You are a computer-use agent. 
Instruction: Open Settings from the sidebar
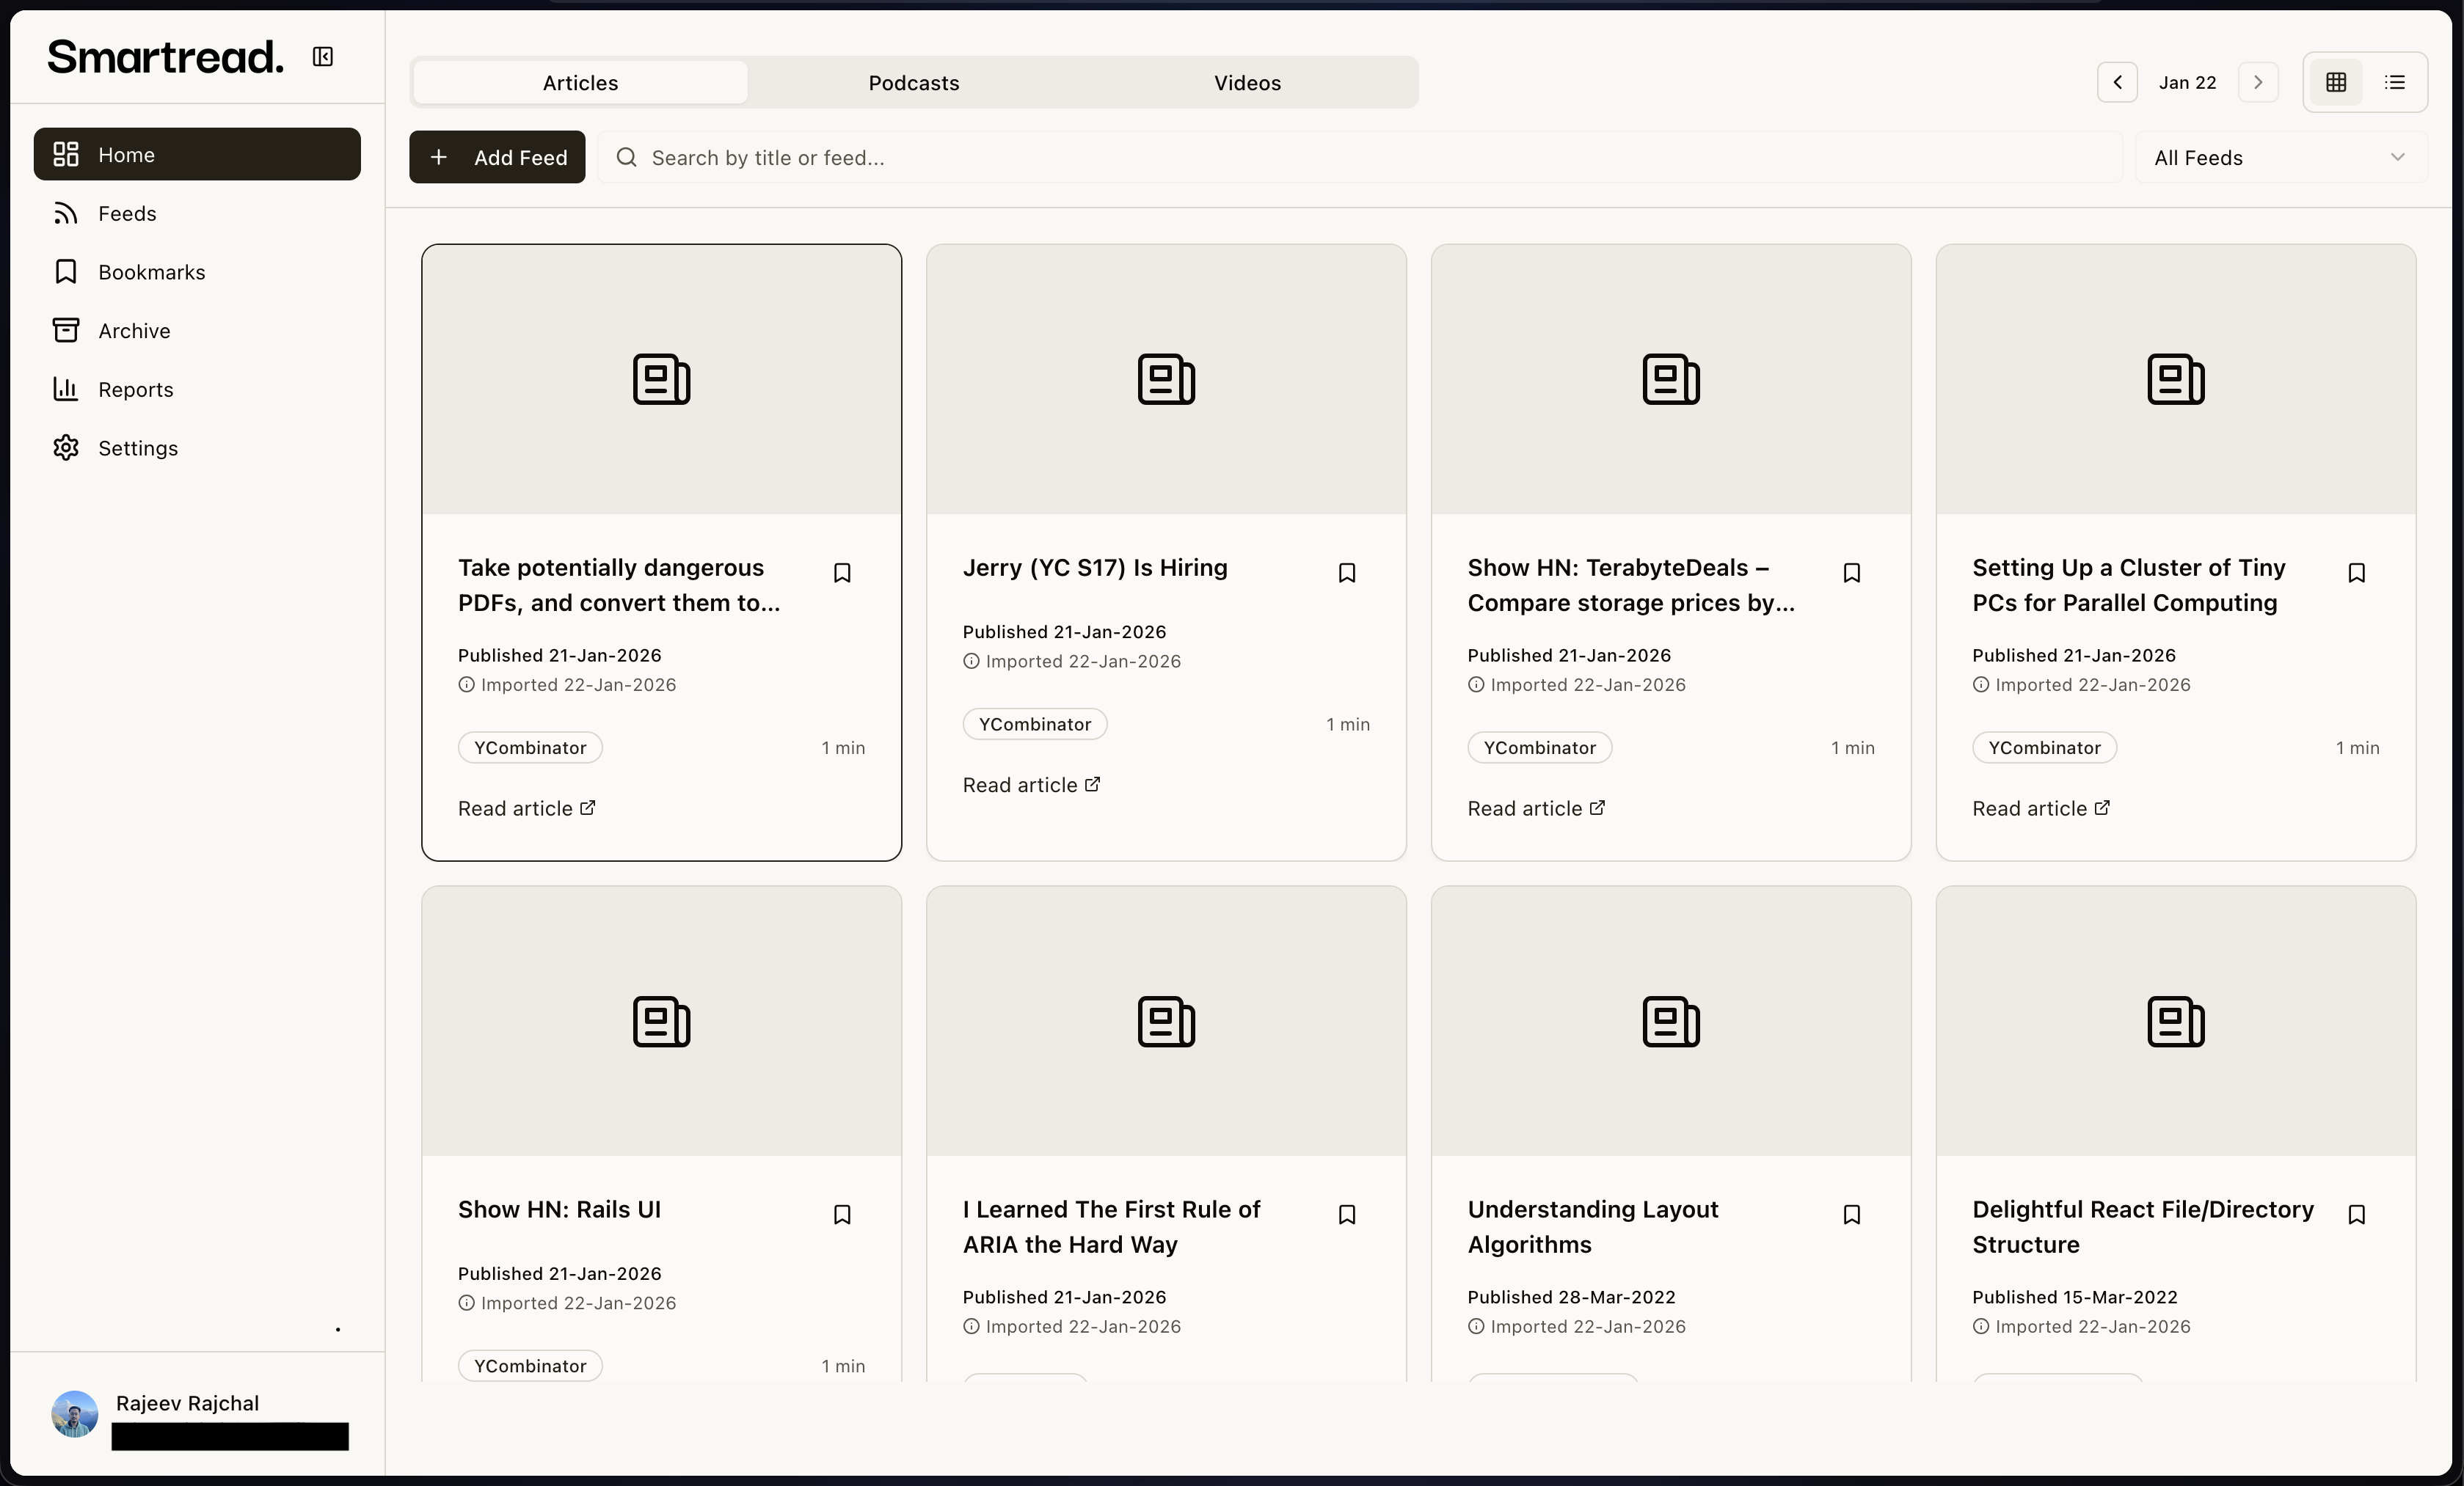coord(137,449)
